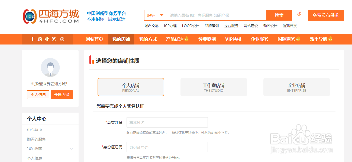352x162 pixels.
Task: Open the VIP特权 navigation item
Action: tap(233, 39)
